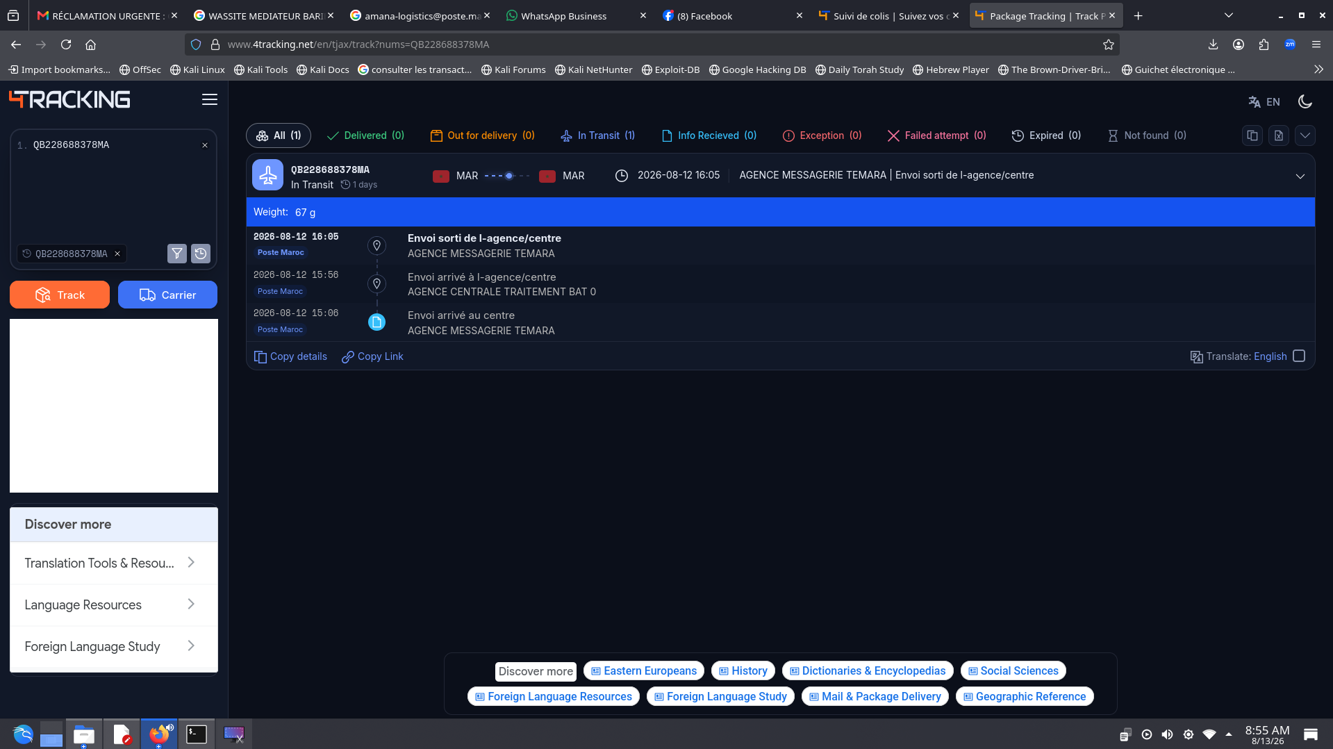Select the In Transit (1) tab

tap(597, 135)
